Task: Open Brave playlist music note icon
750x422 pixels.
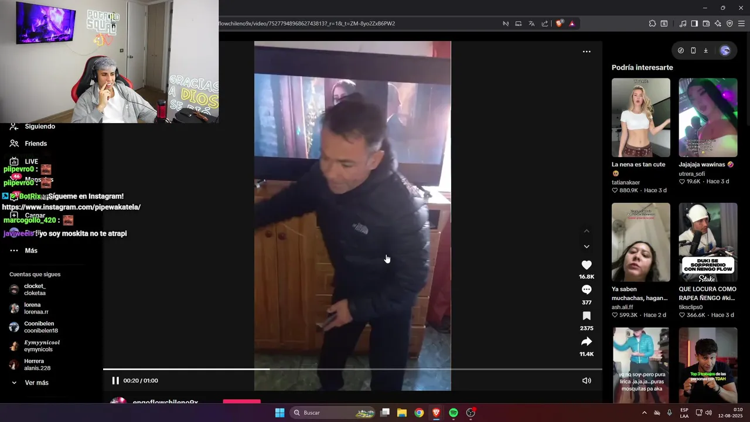Action: point(683,23)
